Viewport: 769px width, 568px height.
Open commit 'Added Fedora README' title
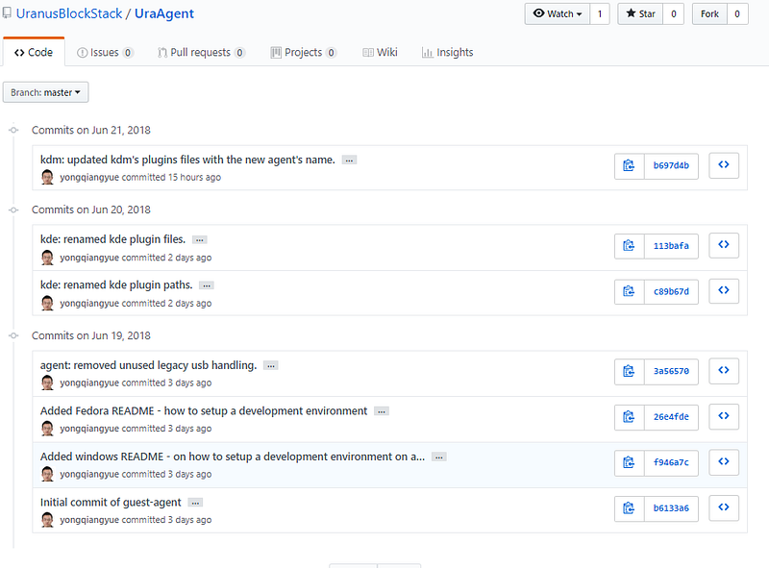click(204, 411)
